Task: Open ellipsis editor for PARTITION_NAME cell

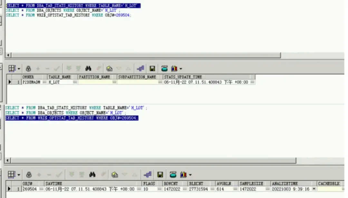Action: [114, 82]
